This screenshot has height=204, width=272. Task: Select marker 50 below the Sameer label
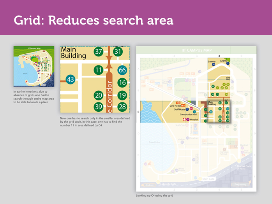click(x=213, y=64)
